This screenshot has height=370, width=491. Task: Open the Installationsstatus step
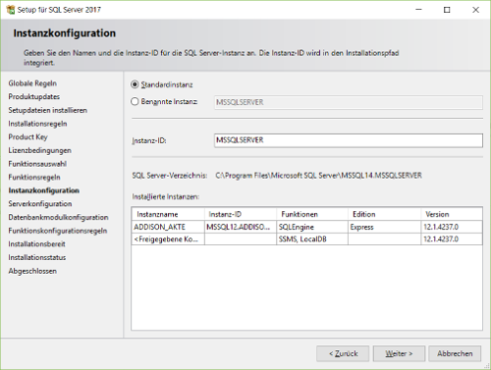(37, 257)
